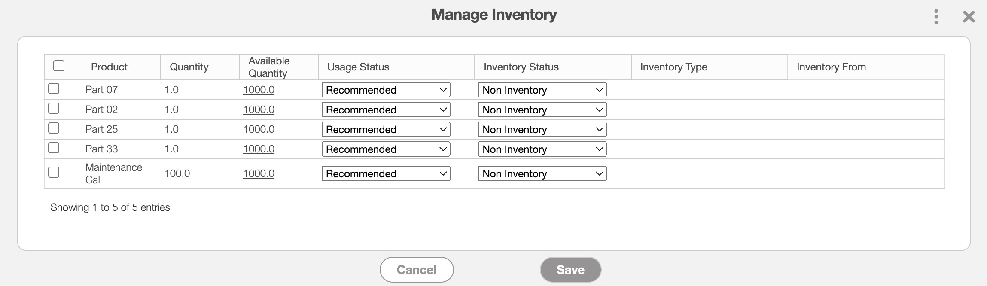Enable the Maintenance Call row checkbox
Viewport: 987px width, 286px height.
point(54,173)
